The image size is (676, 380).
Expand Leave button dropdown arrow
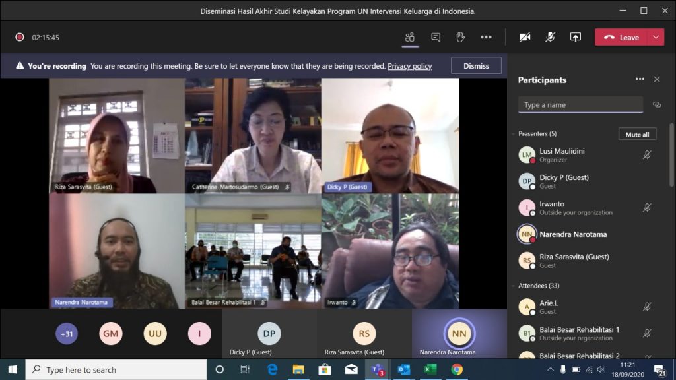(x=656, y=38)
